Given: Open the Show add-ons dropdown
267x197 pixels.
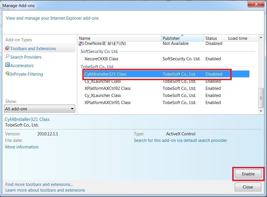Looking at the screenshot, I should 40,109.
